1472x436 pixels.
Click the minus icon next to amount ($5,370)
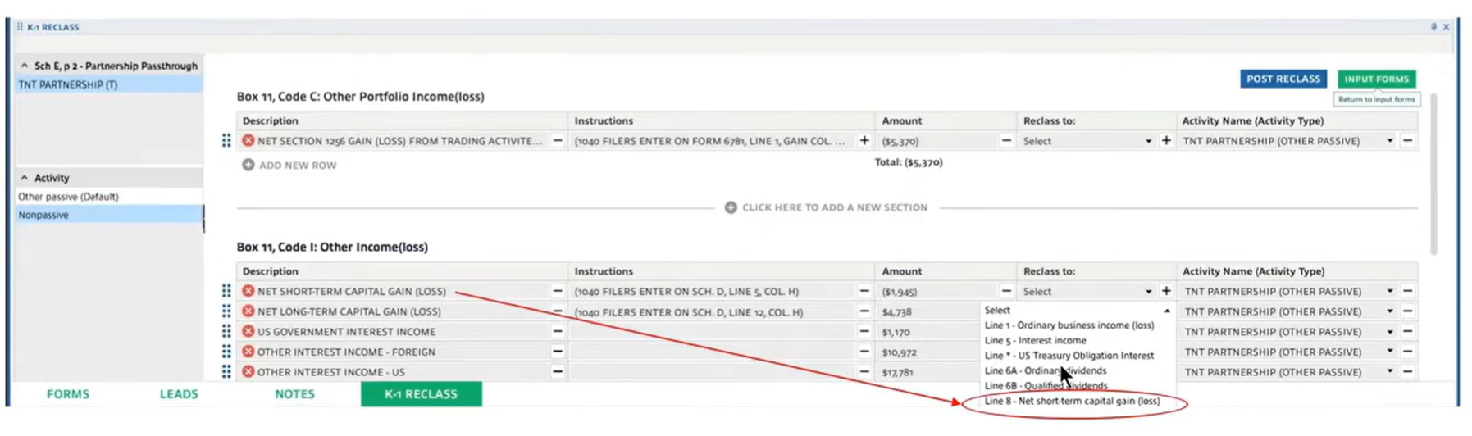pos(1006,141)
